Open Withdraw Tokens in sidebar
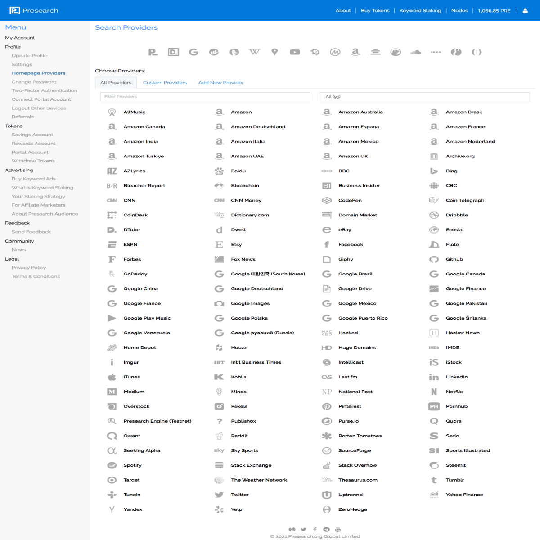Viewport: 540px width, 540px height. 33,161
